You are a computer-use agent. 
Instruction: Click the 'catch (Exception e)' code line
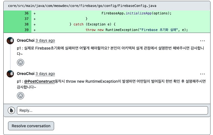(92, 24)
